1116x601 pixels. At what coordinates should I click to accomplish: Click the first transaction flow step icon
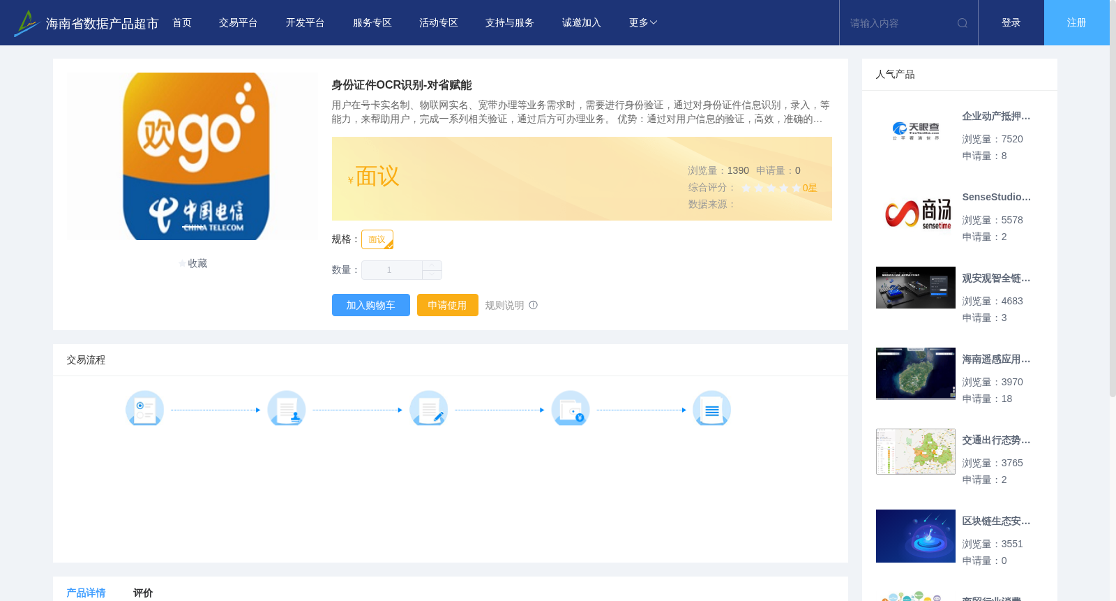[x=144, y=408]
